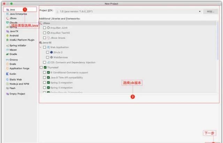Click the Spring Initializr icon
Screen dimensions: 223x143
click(7, 45)
